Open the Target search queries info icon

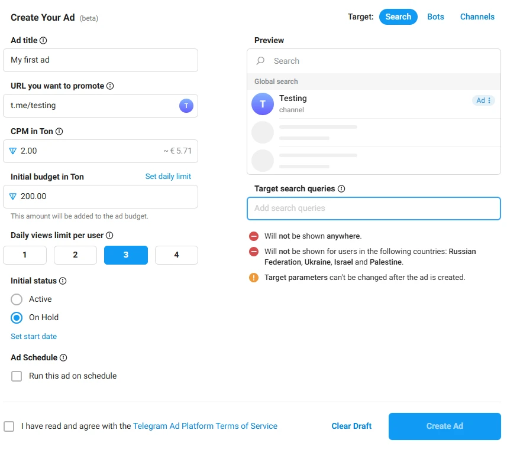341,189
